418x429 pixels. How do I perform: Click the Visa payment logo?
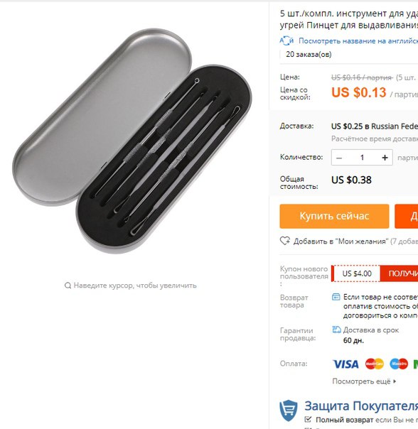pyautogui.click(x=345, y=364)
